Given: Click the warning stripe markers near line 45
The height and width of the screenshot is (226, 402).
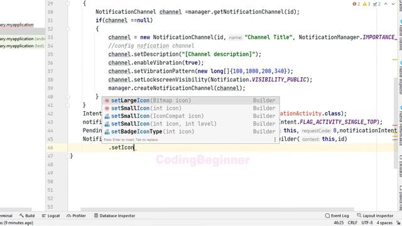Looking at the screenshot, I should 395,137.
